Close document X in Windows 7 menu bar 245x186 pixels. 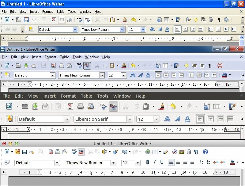241,57
